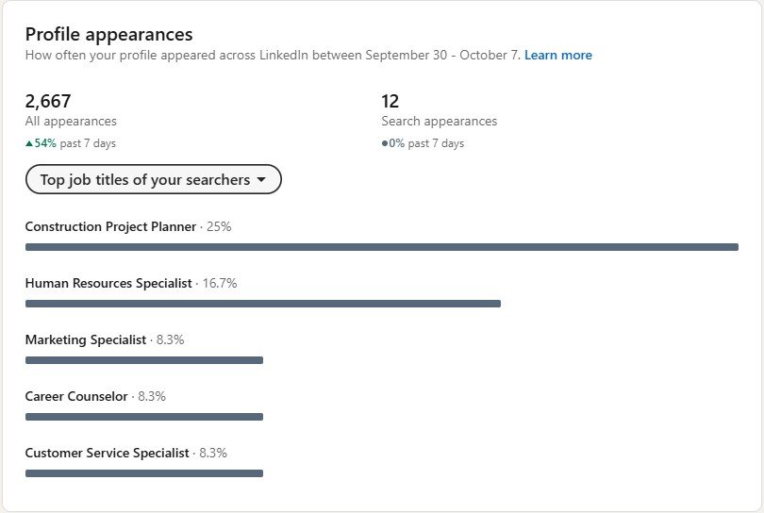Click the Customer Service Specialist bar
The height and width of the screenshot is (513, 764).
coord(143,473)
